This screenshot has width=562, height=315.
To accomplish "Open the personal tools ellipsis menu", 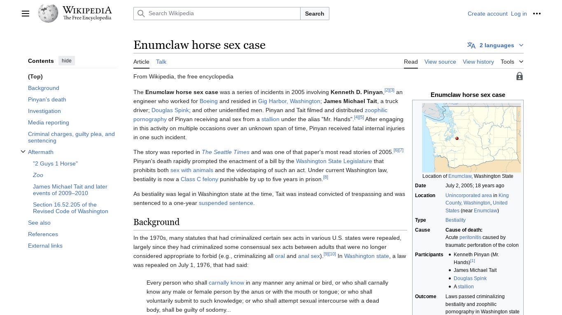I will pos(537,14).
